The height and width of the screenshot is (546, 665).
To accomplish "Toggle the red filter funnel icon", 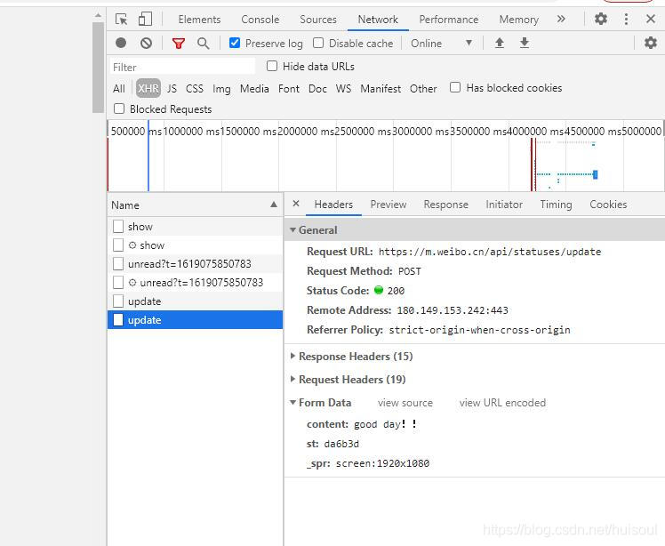I will coord(179,43).
